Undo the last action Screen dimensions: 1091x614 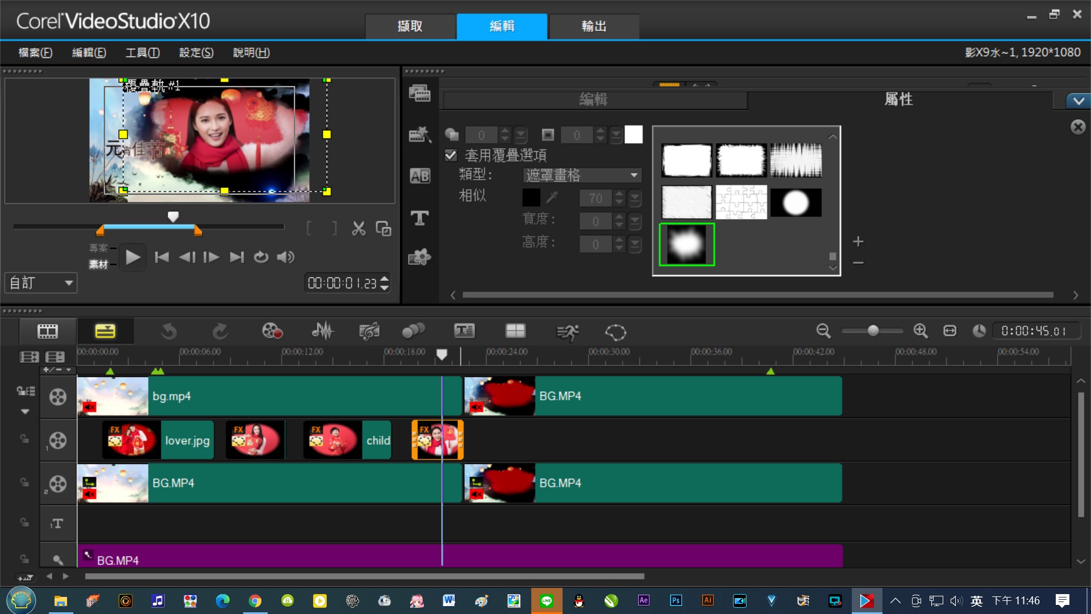point(169,331)
